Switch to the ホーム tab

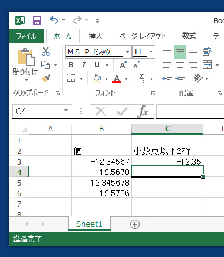63,36
